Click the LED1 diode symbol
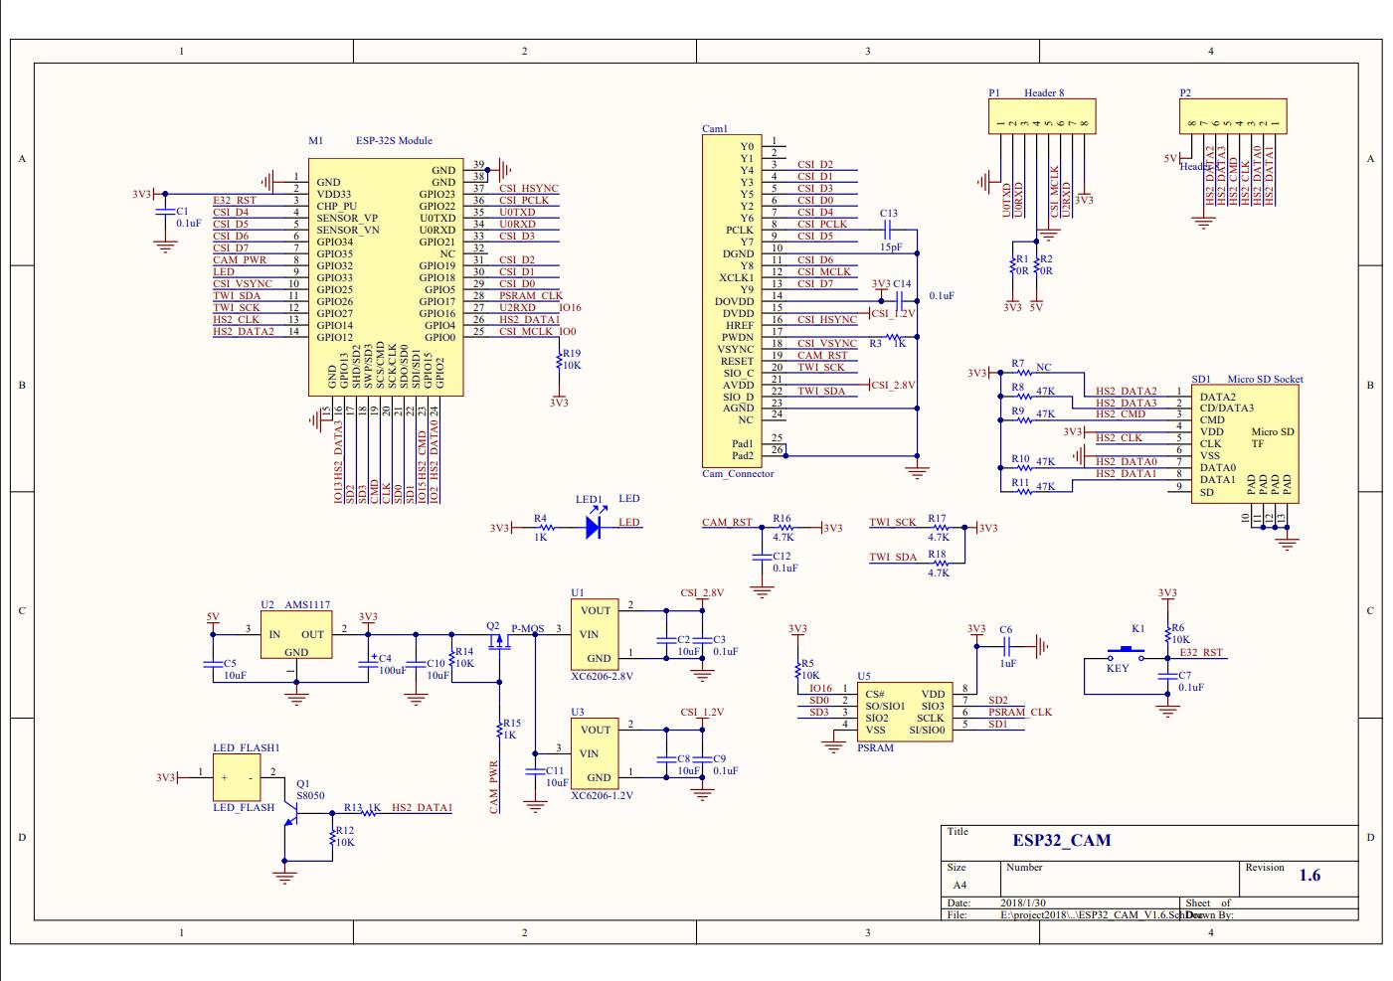The height and width of the screenshot is (981, 1393). (595, 528)
